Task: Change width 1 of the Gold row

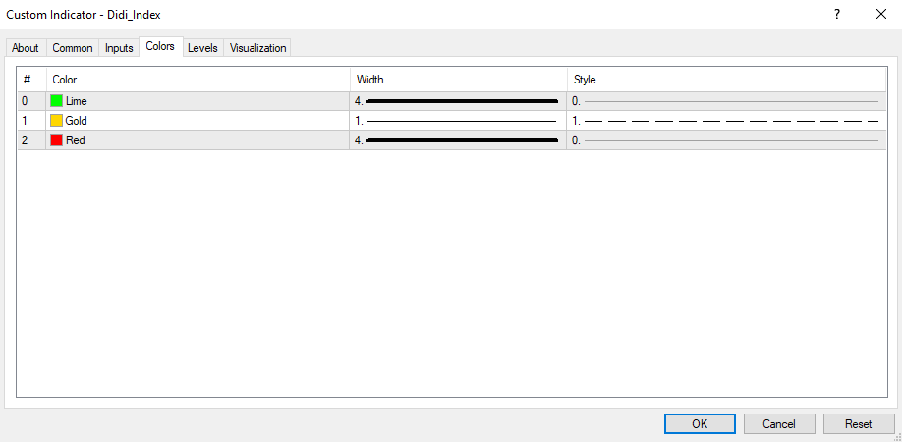Action: click(x=458, y=121)
